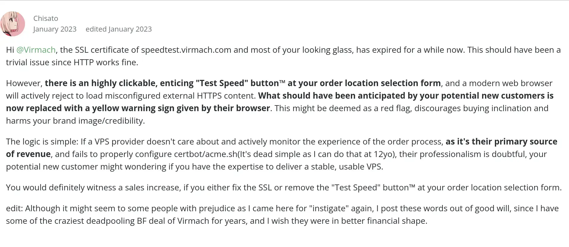569x247 pixels.
Task: Click the January 2023 post date
Action: click(x=55, y=29)
